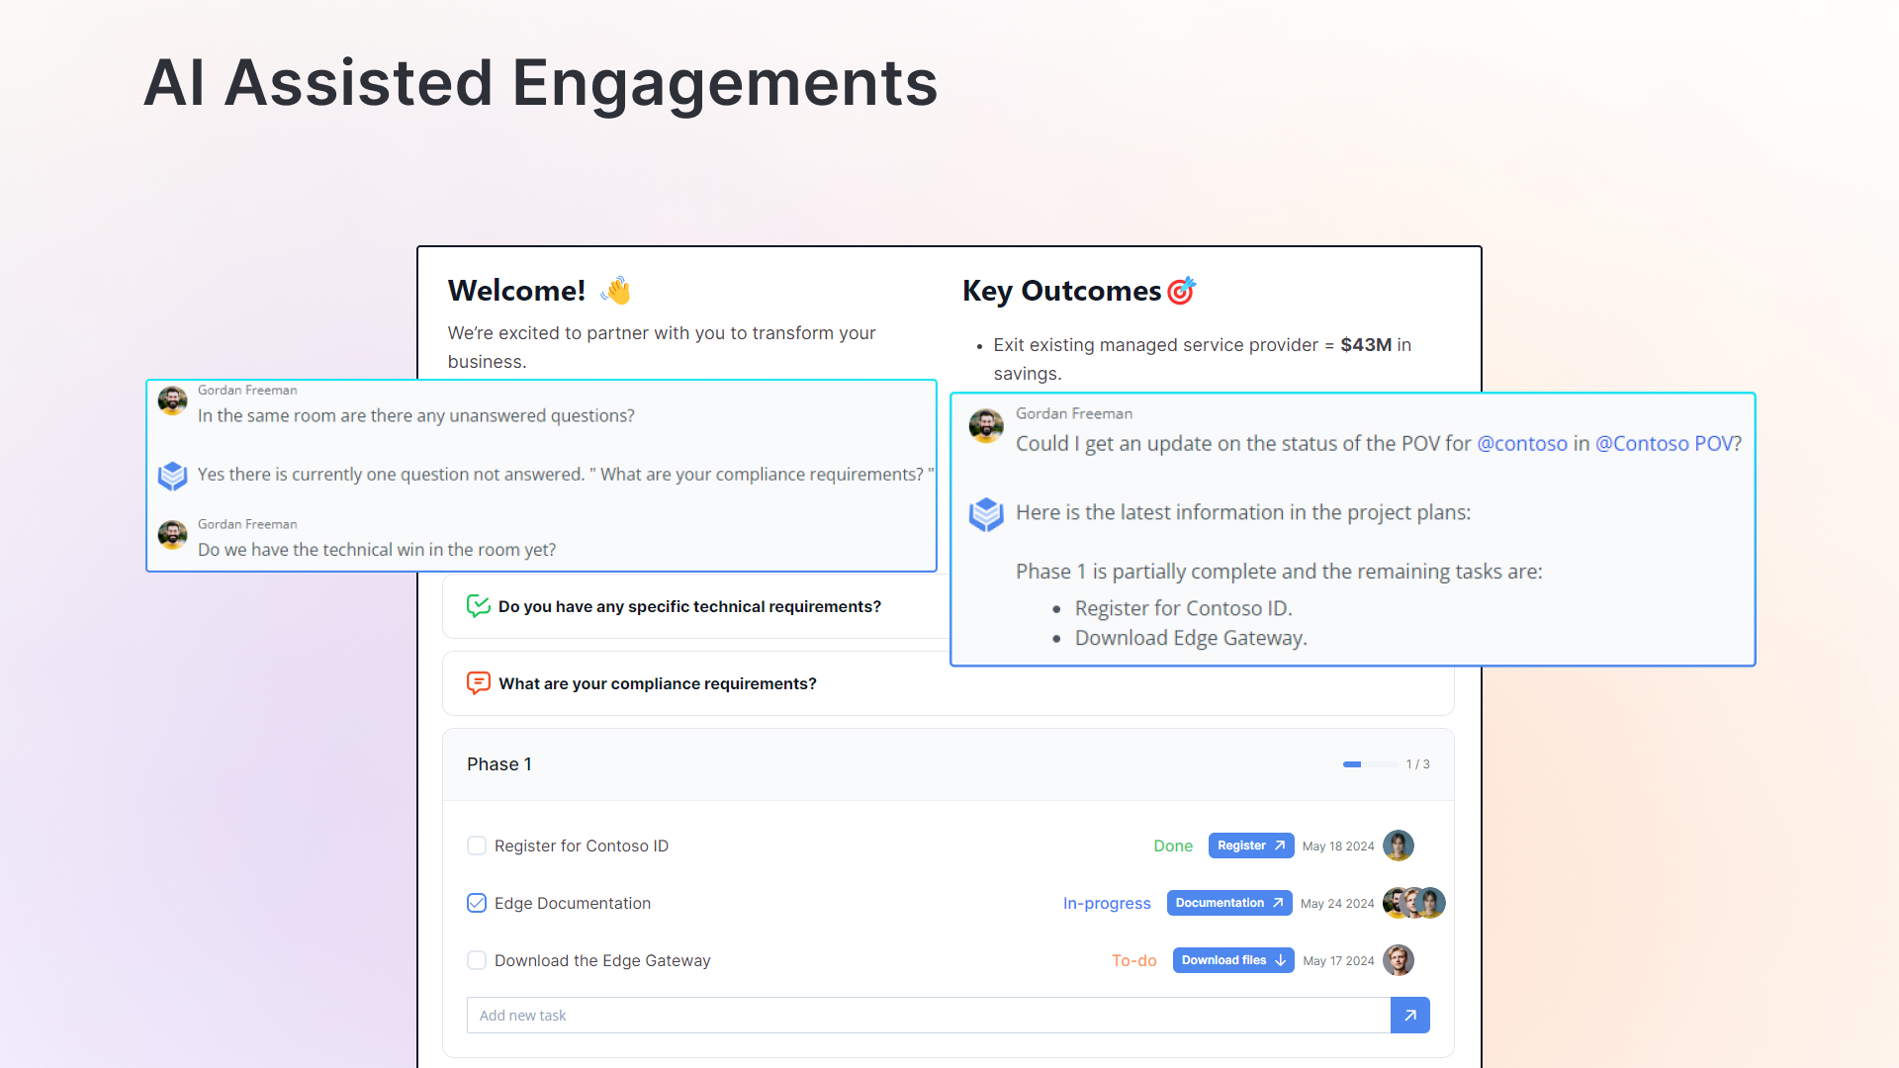Click the green answered-question chat icon
Image resolution: width=1899 pixels, height=1068 pixels.
click(478, 606)
